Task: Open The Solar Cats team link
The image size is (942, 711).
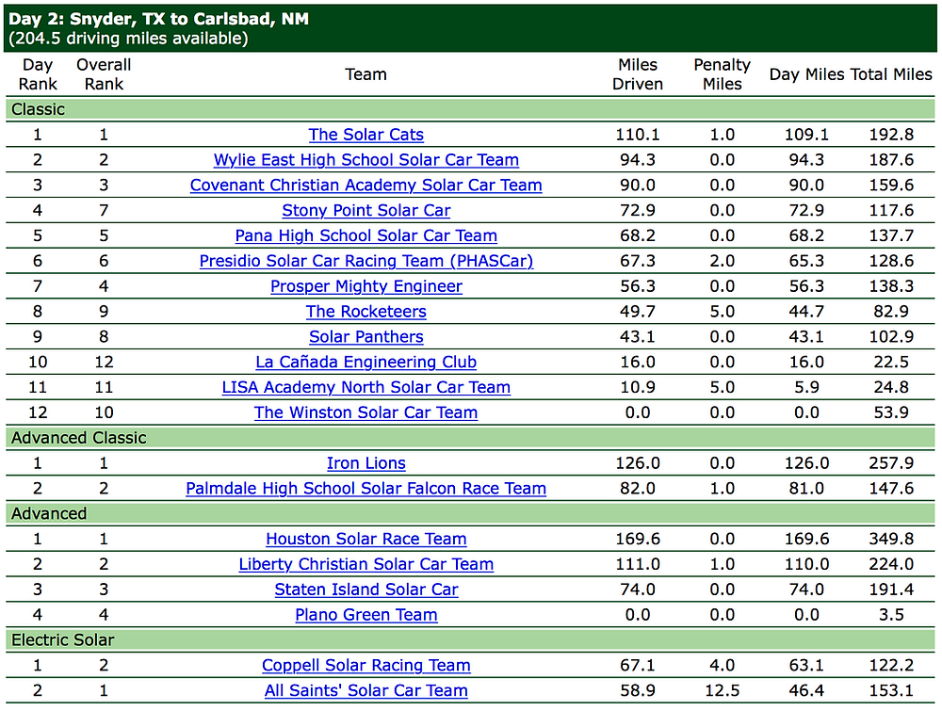Action: point(365,135)
